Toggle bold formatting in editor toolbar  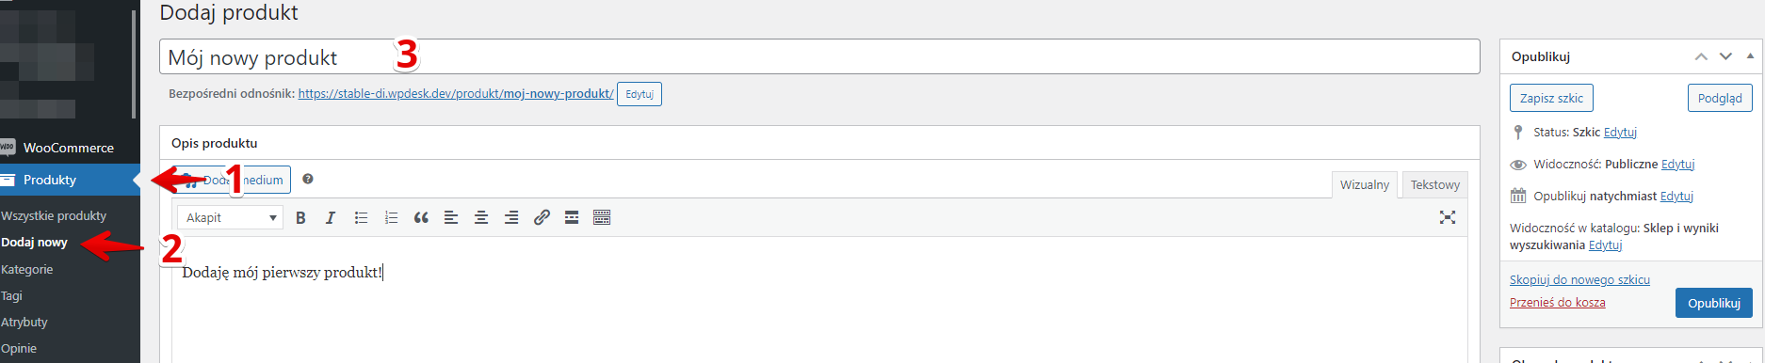[x=300, y=217]
